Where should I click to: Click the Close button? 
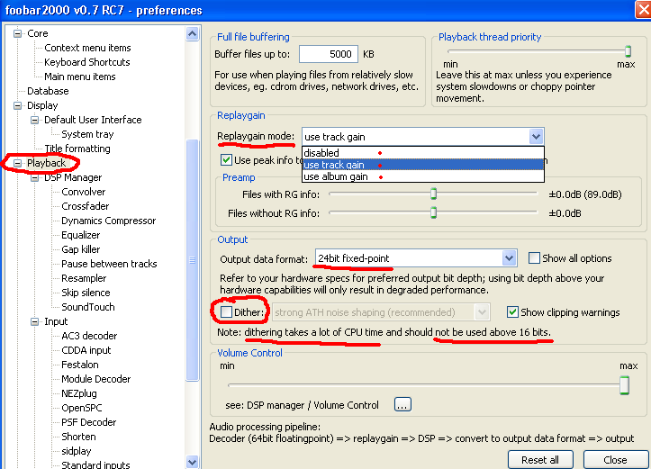615,460
